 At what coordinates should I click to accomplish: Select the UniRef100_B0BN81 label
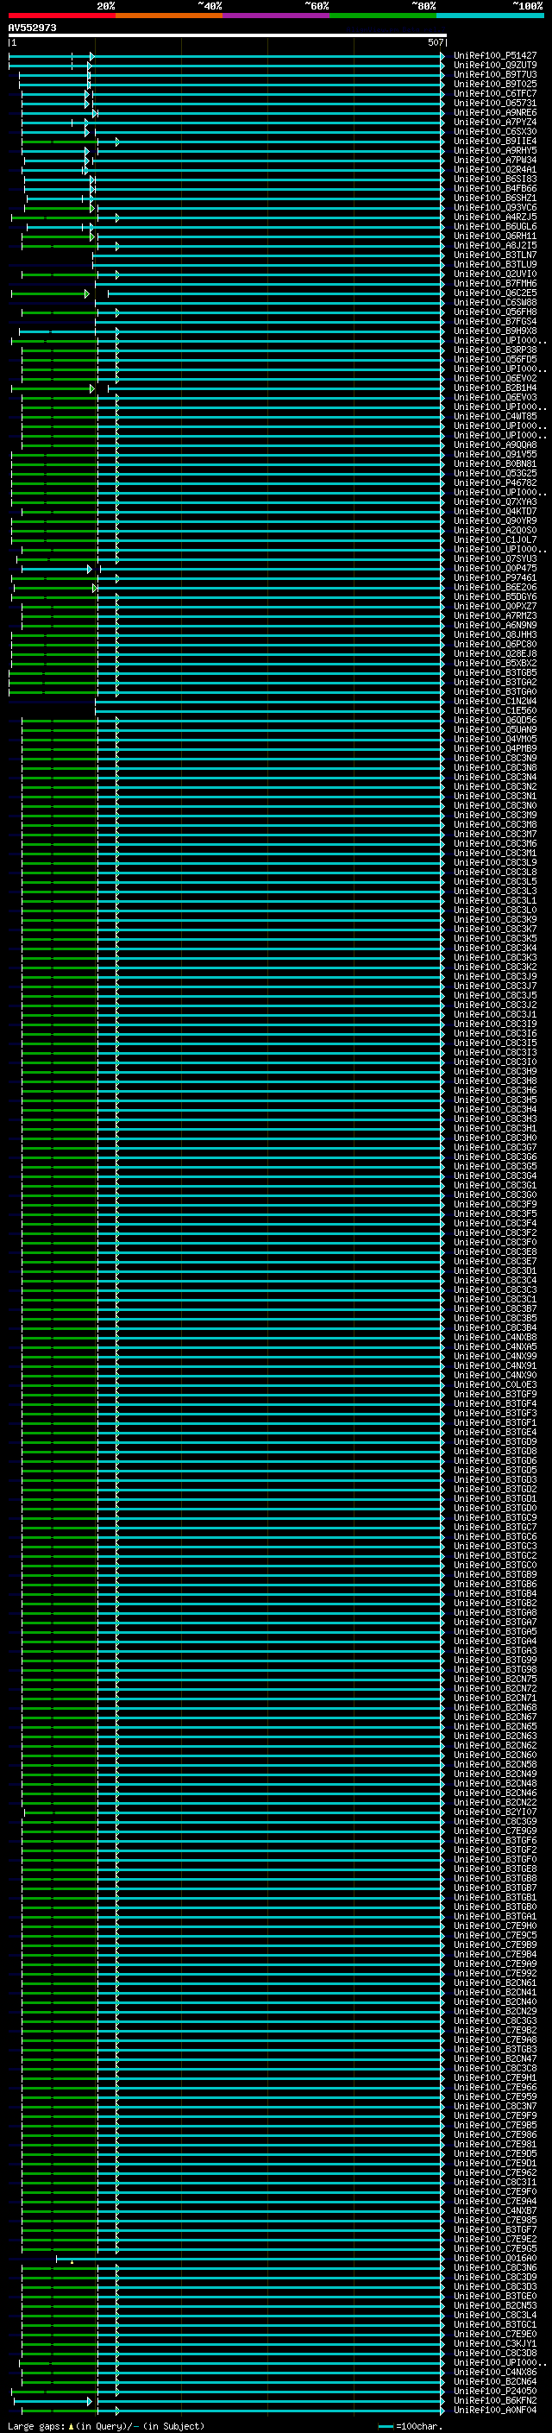[x=495, y=463]
